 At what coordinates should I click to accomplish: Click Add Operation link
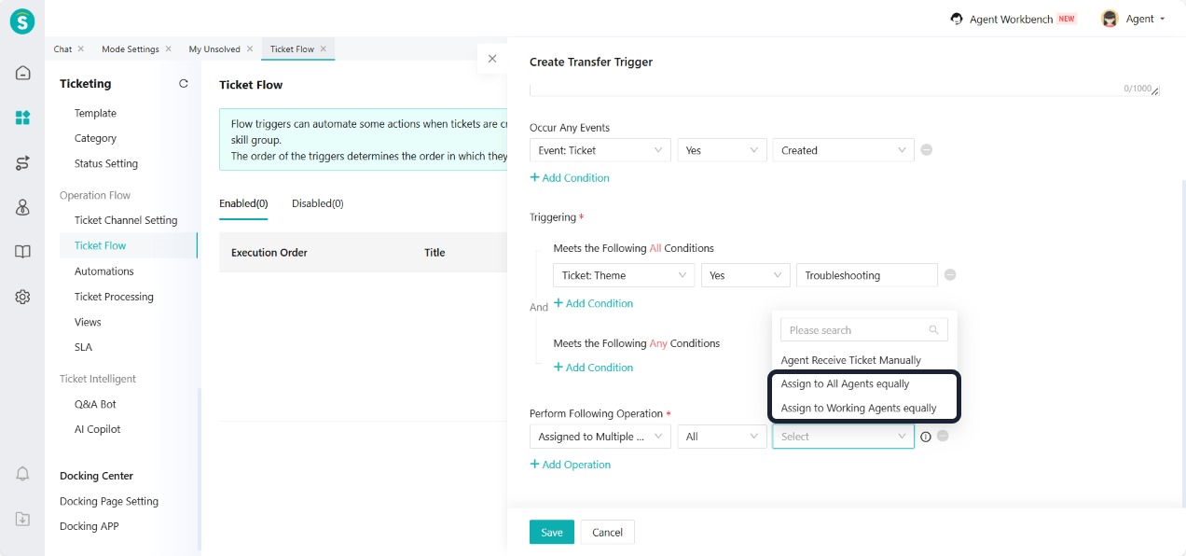click(571, 465)
